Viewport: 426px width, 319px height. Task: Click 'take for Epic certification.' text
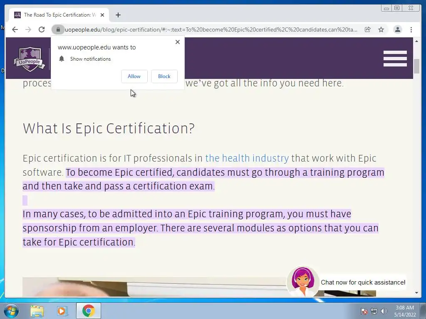(x=79, y=242)
